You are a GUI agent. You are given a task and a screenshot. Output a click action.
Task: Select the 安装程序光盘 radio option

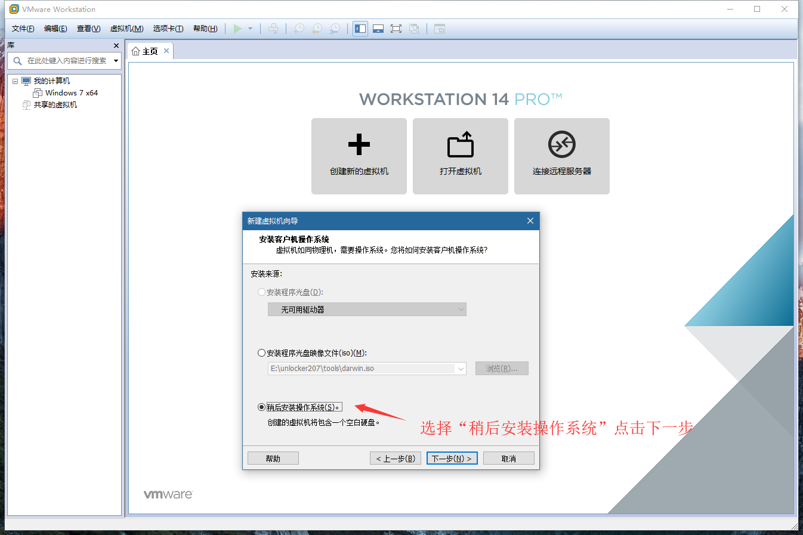(261, 292)
